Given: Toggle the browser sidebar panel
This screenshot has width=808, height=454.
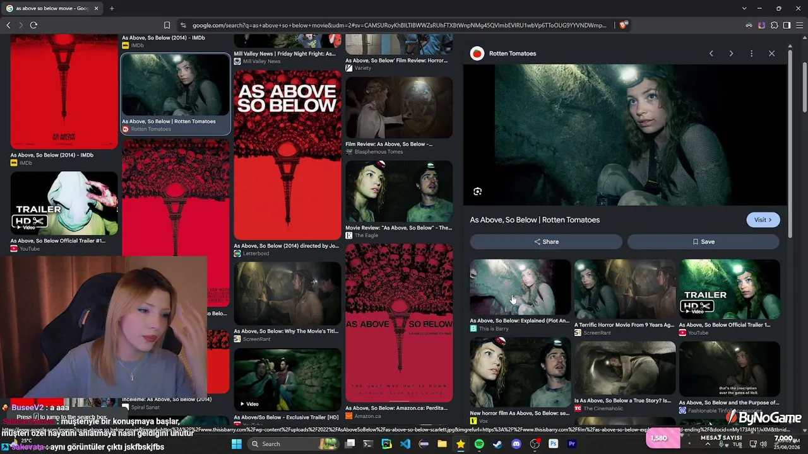Looking at the screenshot, I should (787, 25).
